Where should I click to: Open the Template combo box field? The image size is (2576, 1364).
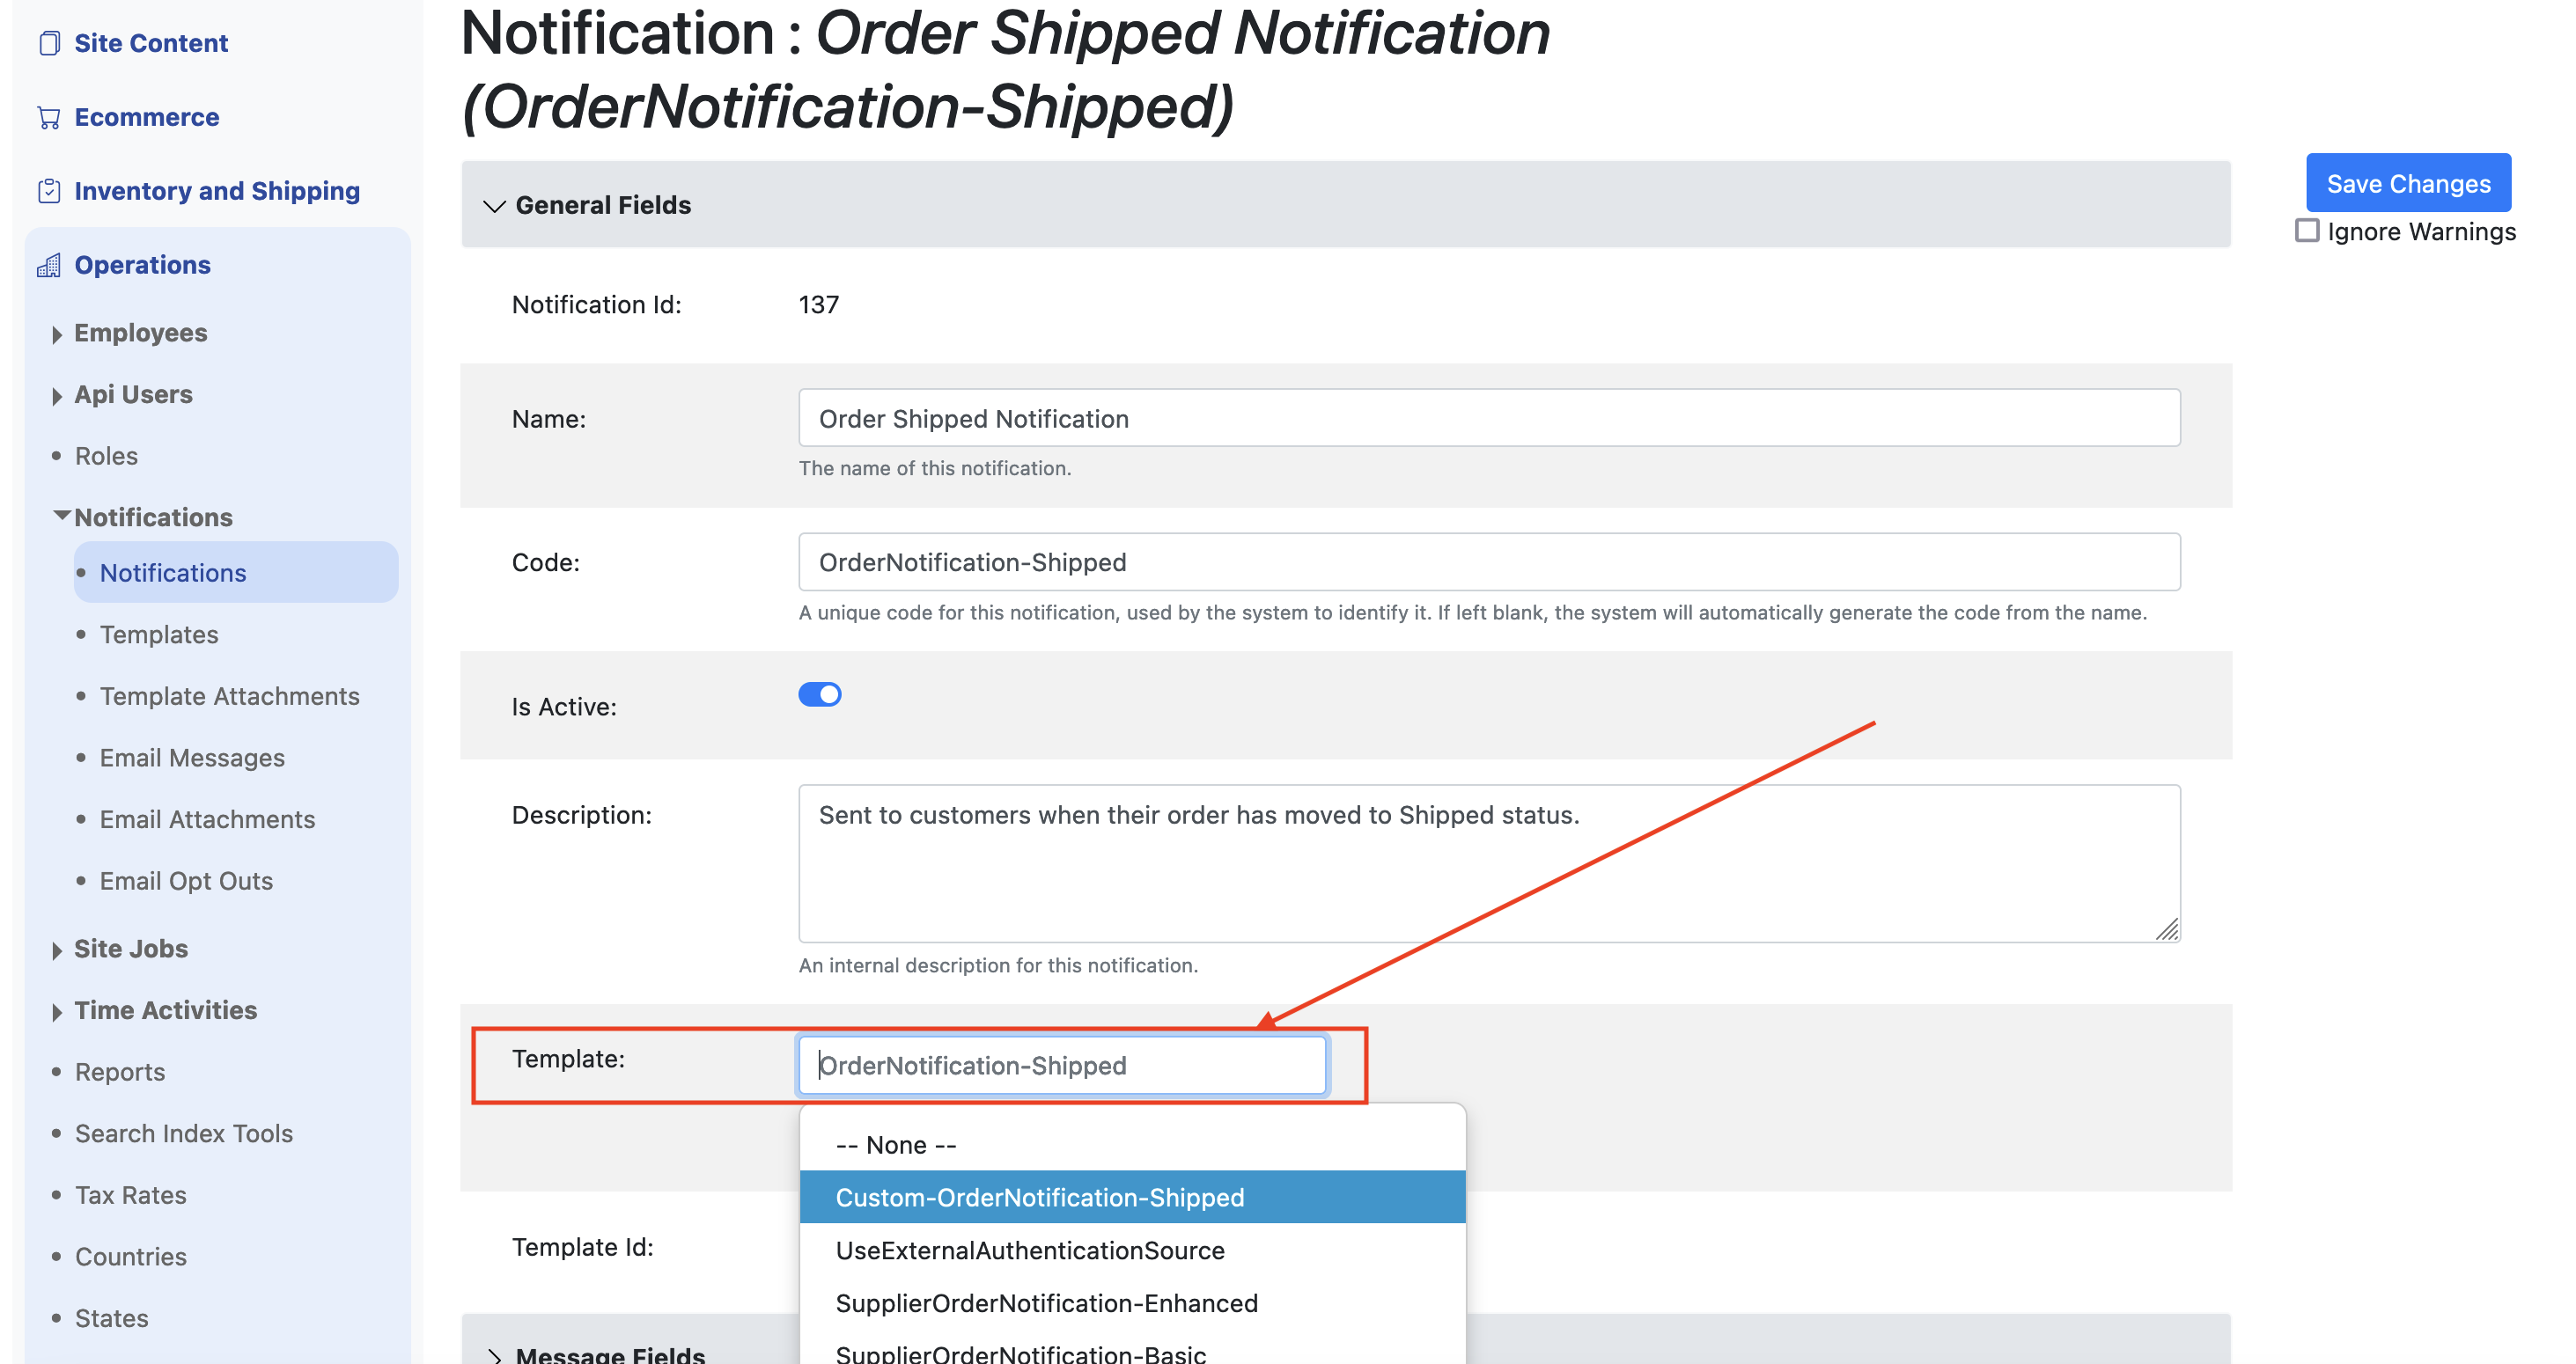tap(1062, 1065)
